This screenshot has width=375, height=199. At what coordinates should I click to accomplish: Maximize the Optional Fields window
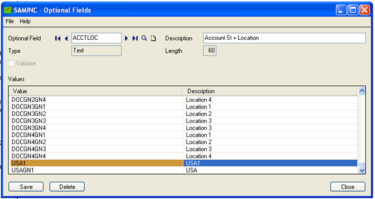pos(353,10)
